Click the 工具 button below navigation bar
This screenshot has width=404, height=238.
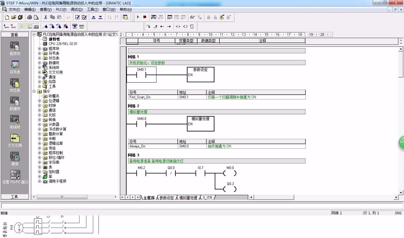(x=14, y=197)
